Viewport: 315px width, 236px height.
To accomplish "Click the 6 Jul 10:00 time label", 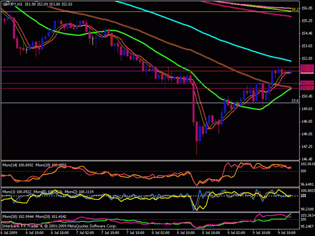I will tap(34, 232).
